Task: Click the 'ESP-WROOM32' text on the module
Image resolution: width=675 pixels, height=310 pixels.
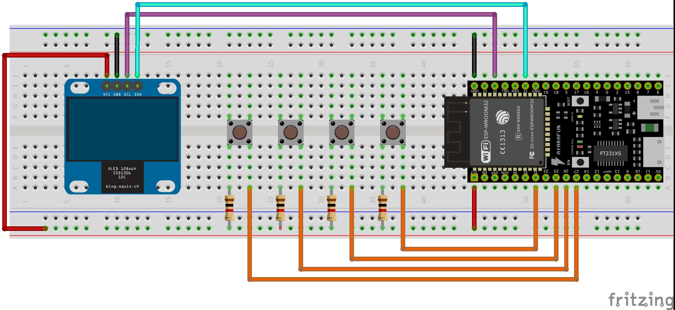Action: (x=486, y=119)
